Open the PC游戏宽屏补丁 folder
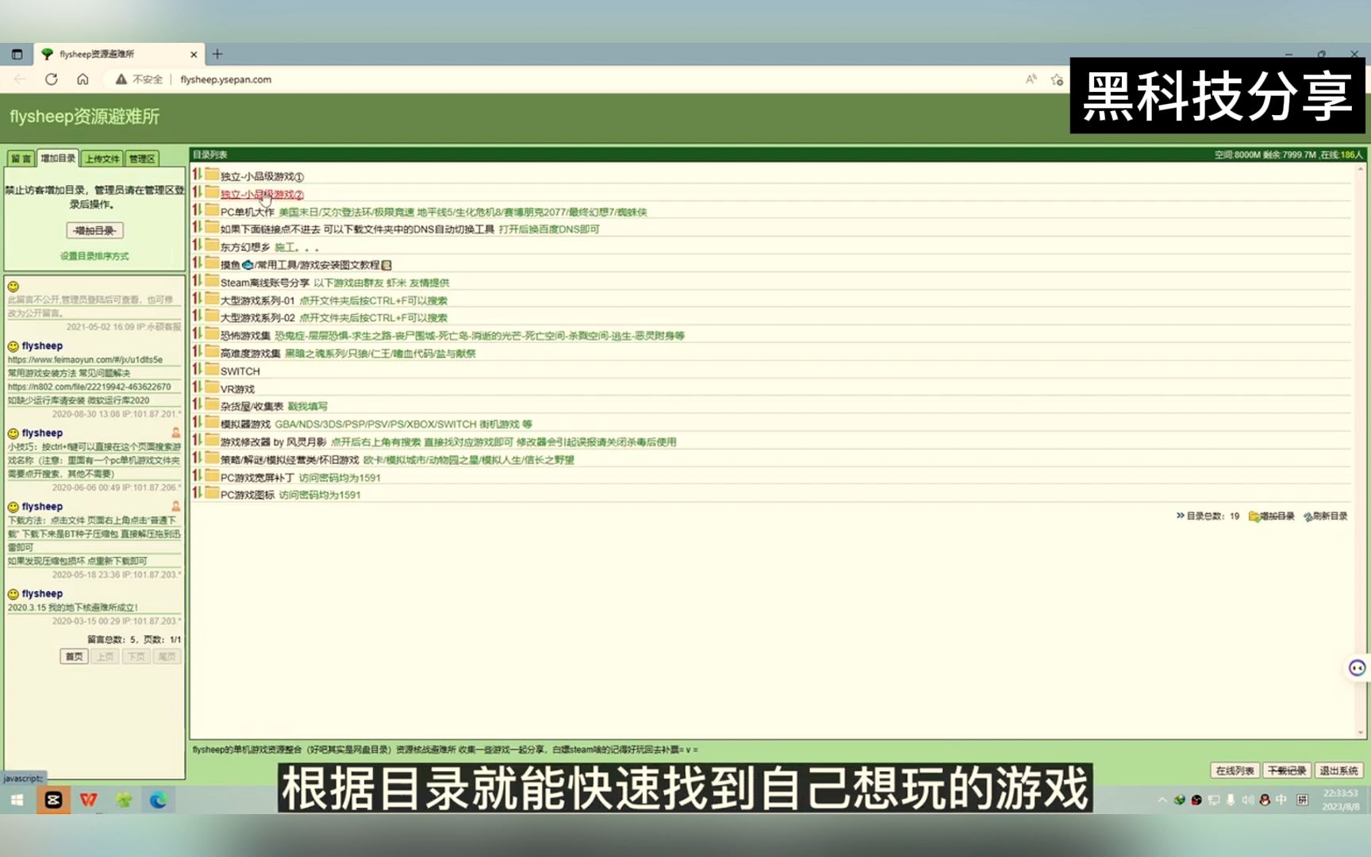The image size is (1371, 857). 257,478
